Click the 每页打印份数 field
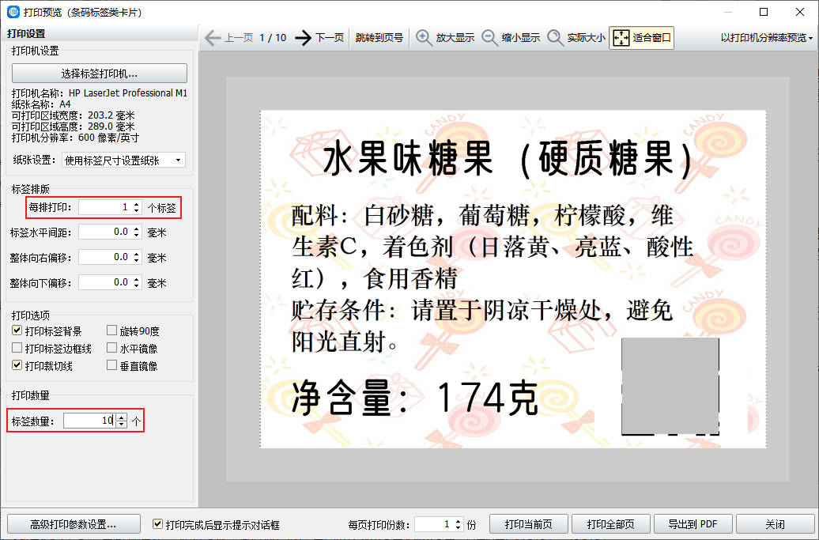819x540 pixels. 433,524
